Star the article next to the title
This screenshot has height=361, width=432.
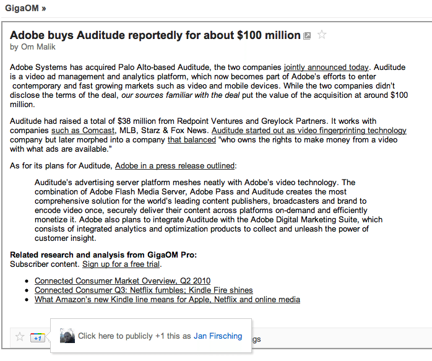coord(322,35)
